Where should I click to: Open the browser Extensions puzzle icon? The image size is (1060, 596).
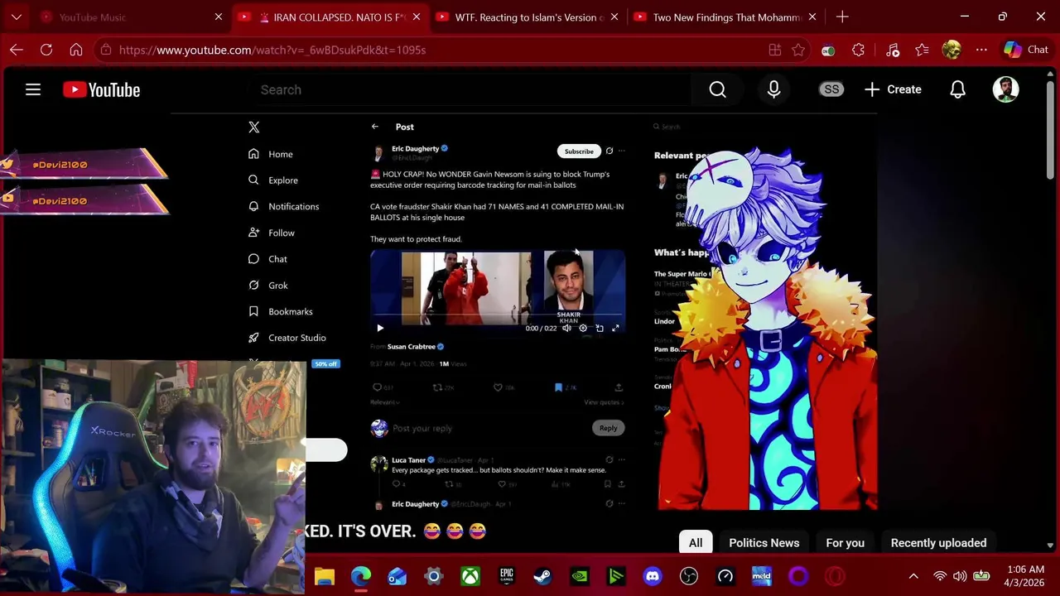tap(858, 50)
